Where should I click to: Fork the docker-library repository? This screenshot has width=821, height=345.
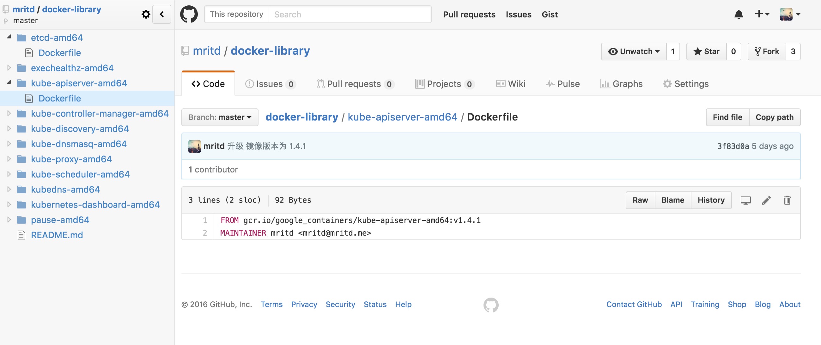pos(767,51)
